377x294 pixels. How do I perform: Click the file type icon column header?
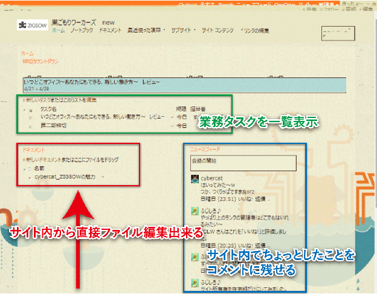[x=30, y=169]
